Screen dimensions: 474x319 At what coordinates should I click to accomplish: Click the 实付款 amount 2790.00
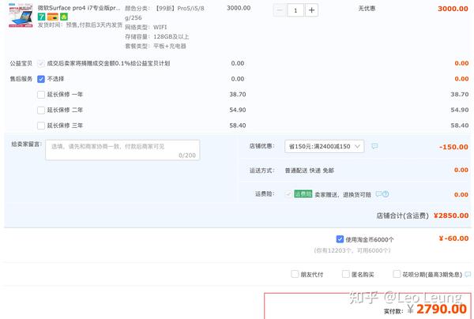click(442, 309)
